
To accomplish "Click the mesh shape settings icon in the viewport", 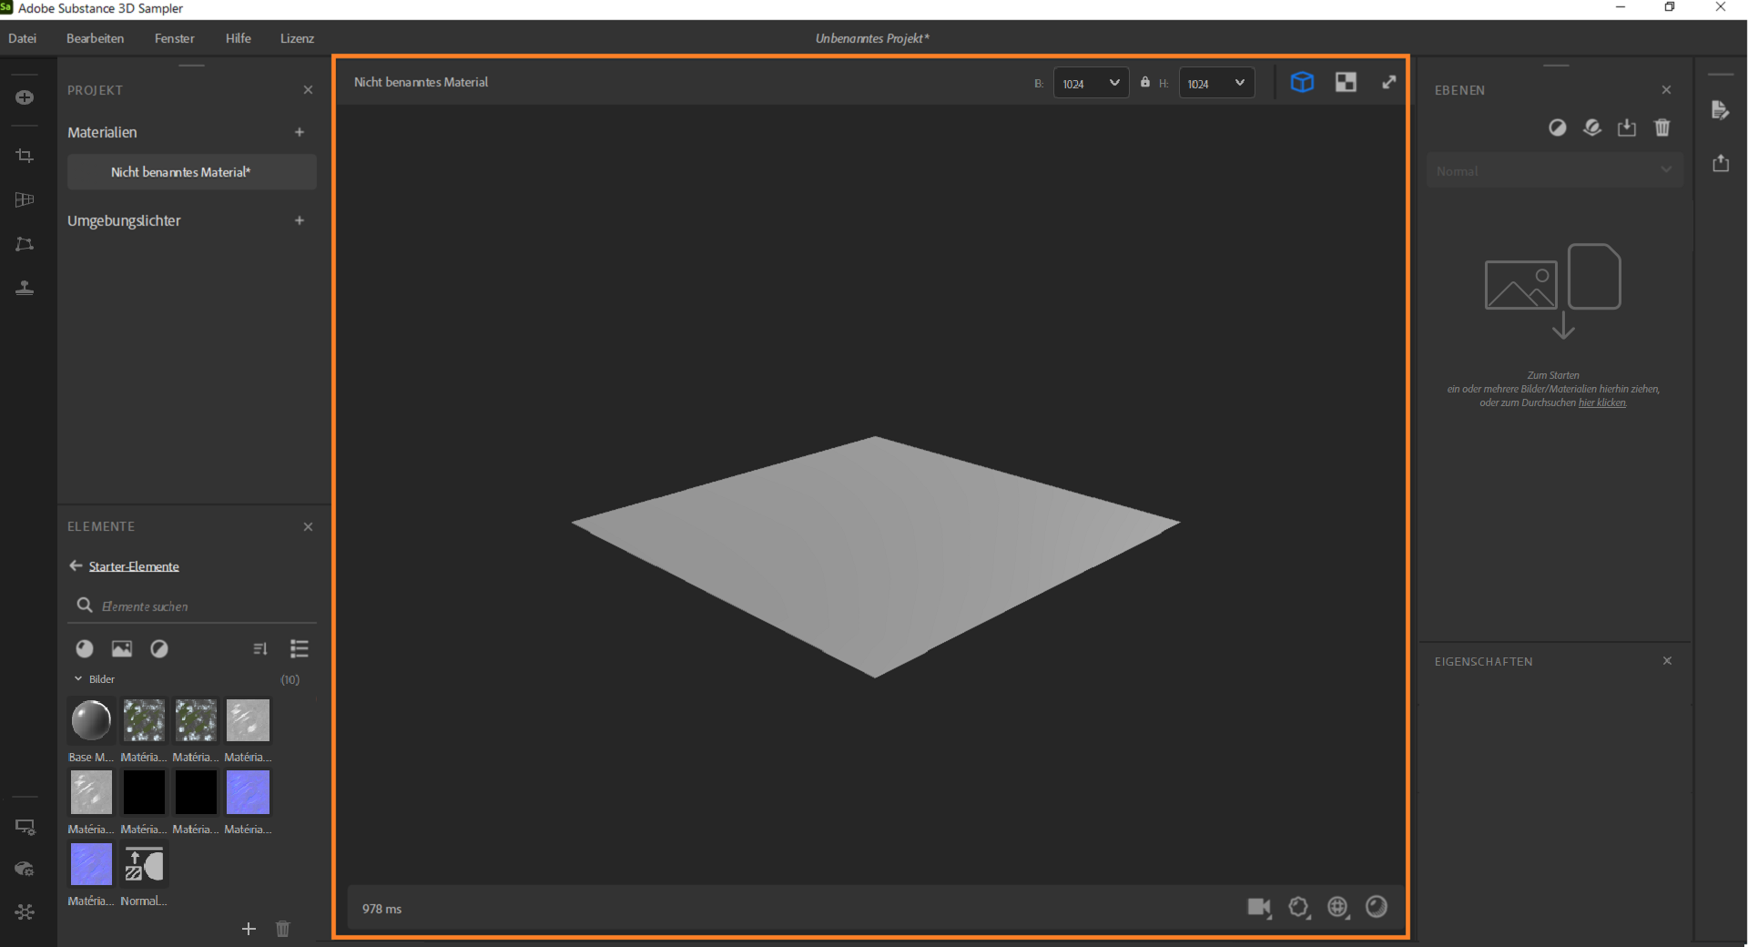I will coord(1299,907).
